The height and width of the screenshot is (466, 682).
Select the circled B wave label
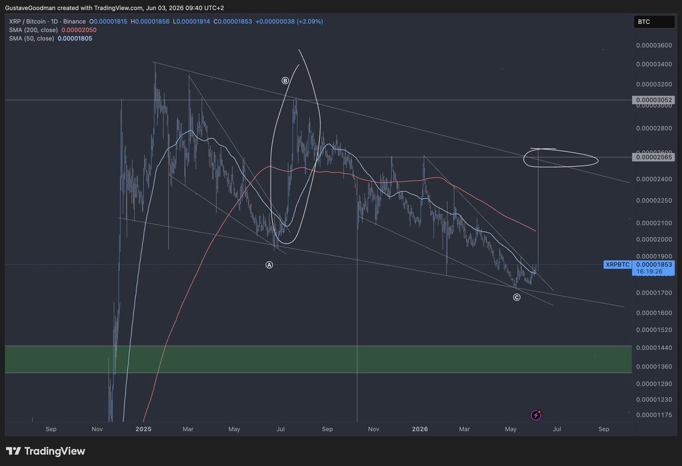pyautogui.click(x=285, y=81)
